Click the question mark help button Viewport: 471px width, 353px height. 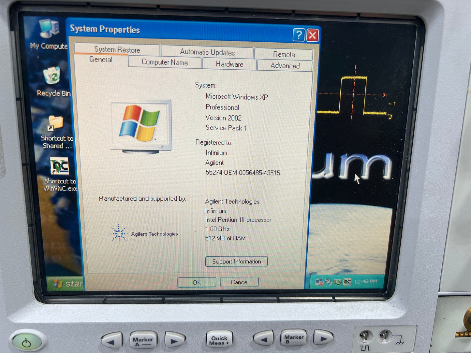pos(299,35)
